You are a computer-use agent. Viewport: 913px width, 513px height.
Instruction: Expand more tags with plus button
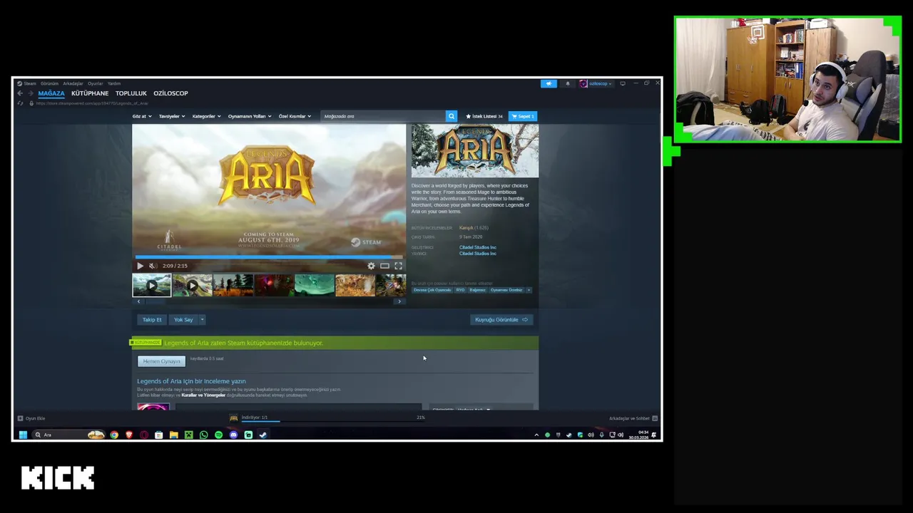point(529,290)
